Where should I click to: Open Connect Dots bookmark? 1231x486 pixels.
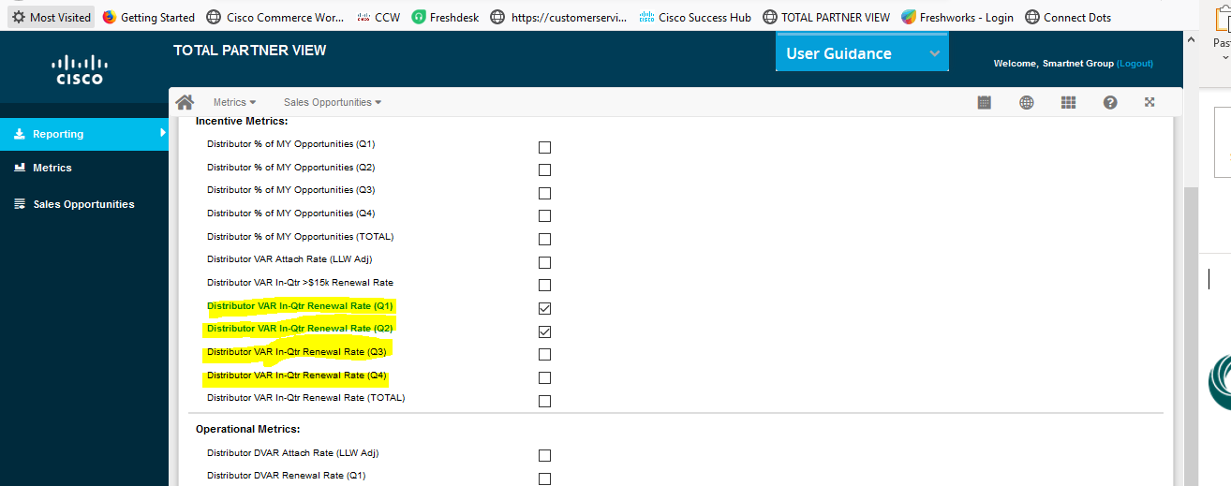point(1068,17)
